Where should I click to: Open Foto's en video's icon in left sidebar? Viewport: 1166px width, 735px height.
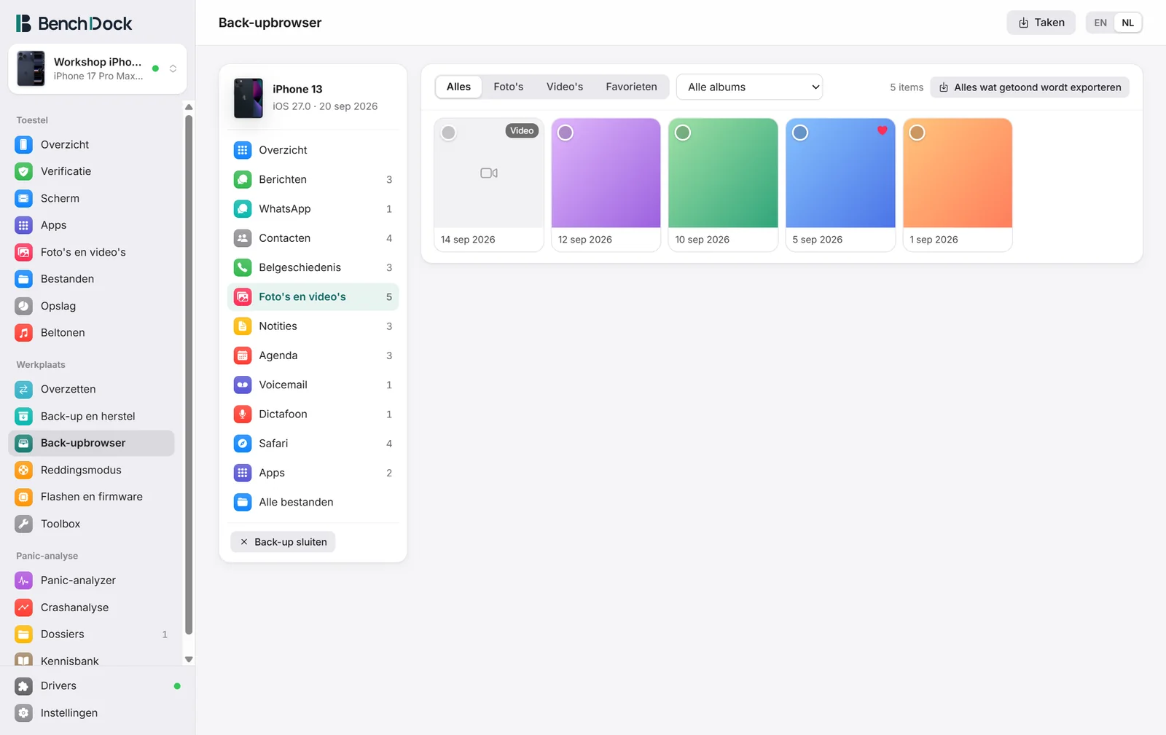click(24, 252)
